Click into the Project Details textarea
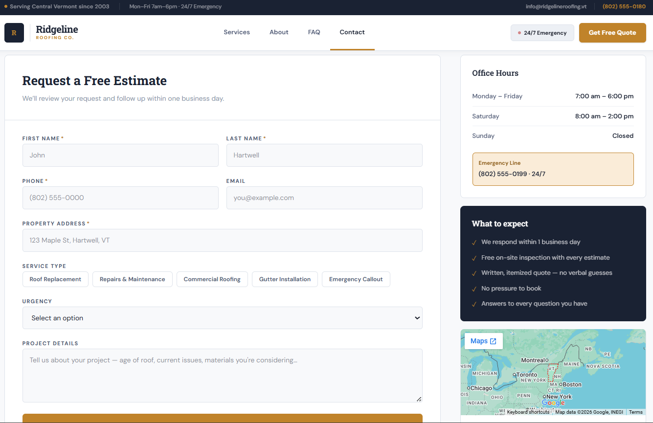Viewport: 653px width, 423px height. tap(223, 376)
